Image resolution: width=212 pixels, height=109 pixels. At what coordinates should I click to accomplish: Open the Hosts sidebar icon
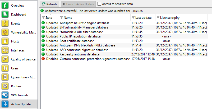coord(5,41)
